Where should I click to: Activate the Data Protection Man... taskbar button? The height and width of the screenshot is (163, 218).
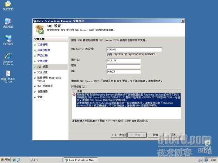pyautogui.click(x=81, y=160)
